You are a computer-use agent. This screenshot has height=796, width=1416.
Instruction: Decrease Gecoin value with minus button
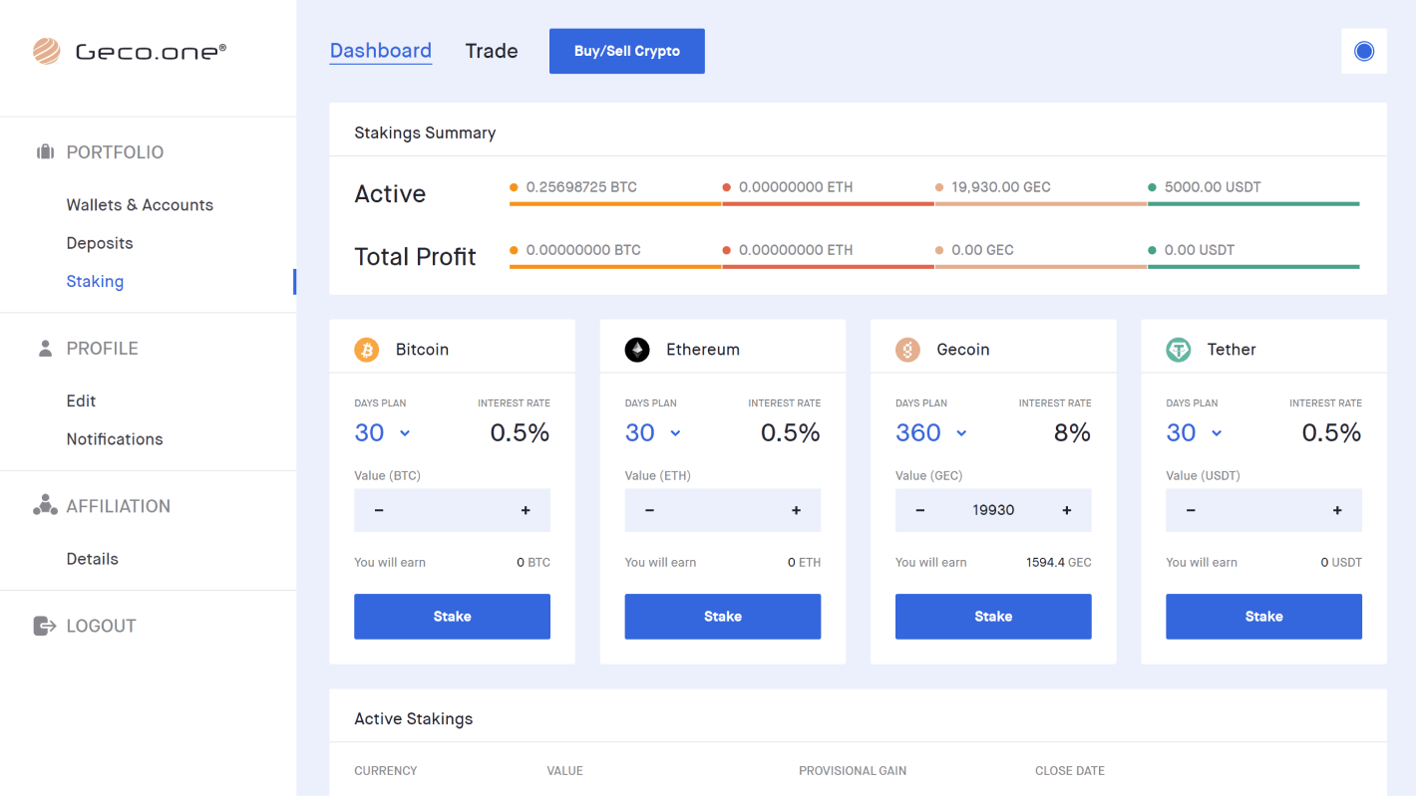click(920, 510)
